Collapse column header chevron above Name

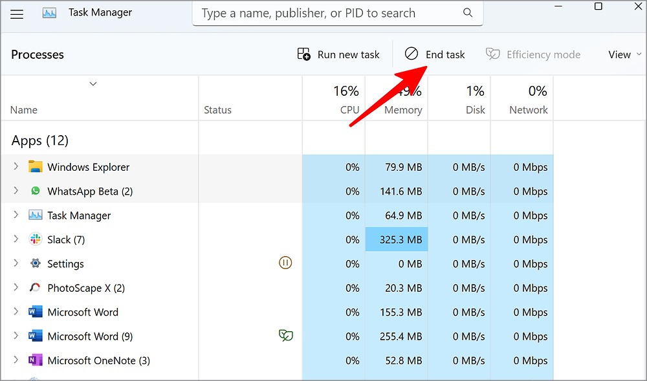point(93,83)
